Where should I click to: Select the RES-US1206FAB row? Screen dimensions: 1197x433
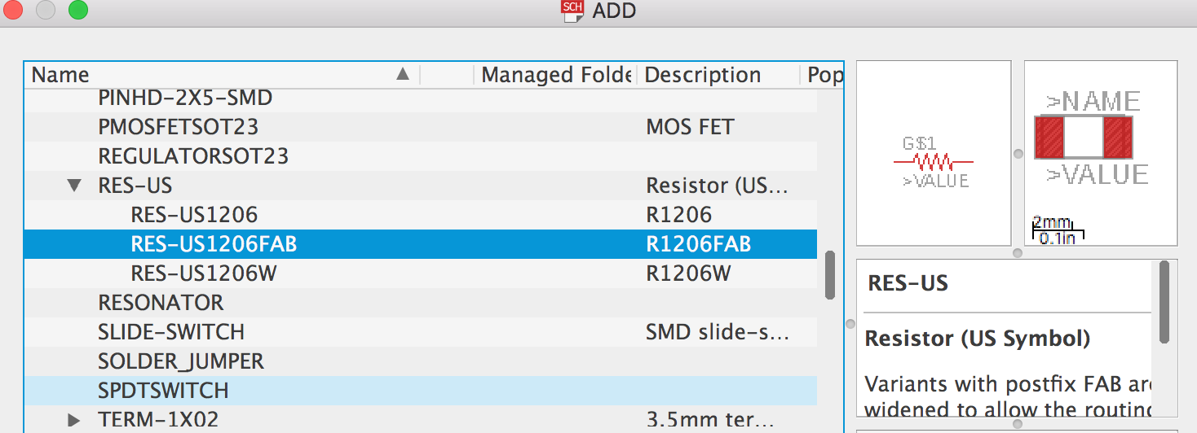[x=420, y=244]
